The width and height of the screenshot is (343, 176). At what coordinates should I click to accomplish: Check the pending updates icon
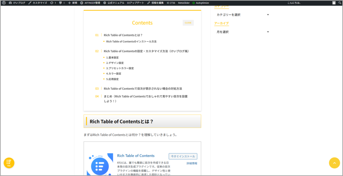point(53,3)
